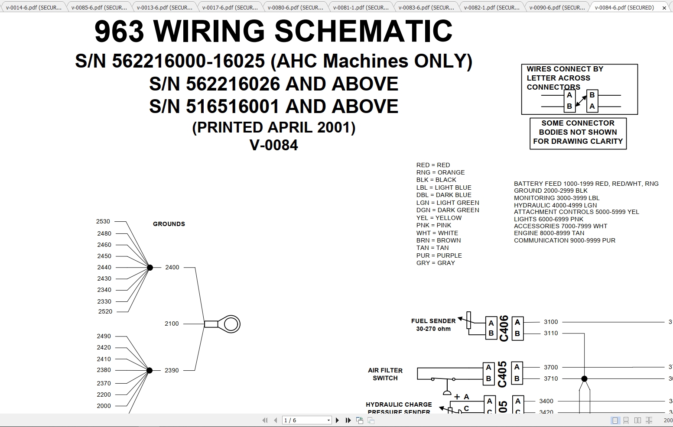
Task: Select the v-0090-6.pdf tab
Action: coord(556,7)
